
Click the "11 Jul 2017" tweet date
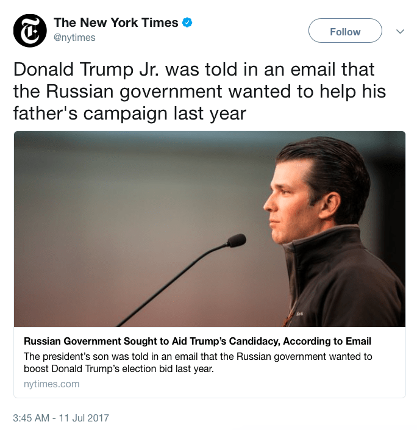85,418
